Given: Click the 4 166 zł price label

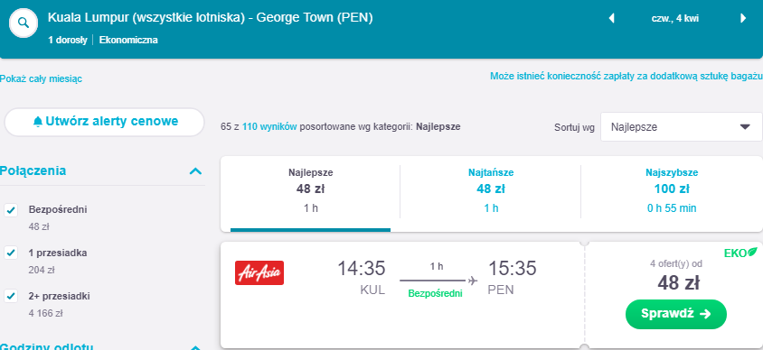Looking at the screenshot, I should click(x=46, y=314).
